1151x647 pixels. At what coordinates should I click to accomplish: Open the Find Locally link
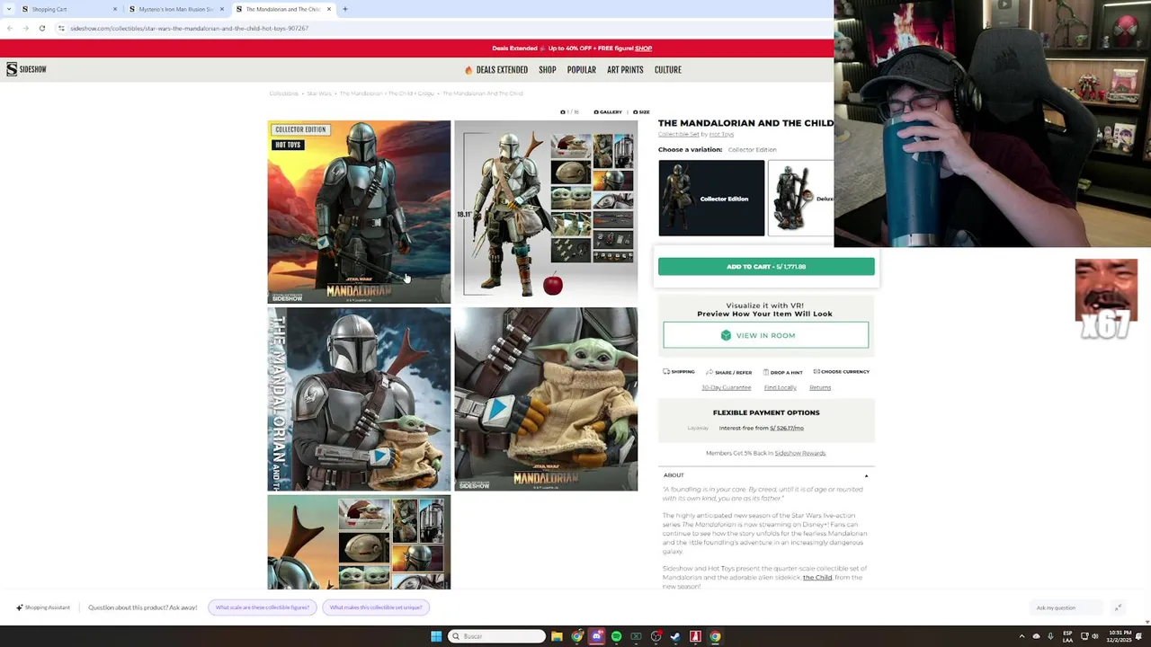click(x=780, y=387)
